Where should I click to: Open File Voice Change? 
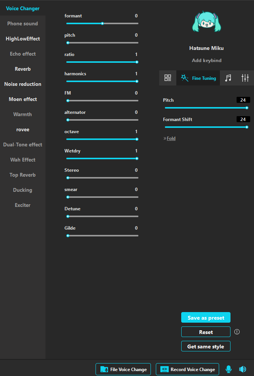[x=123, y=369]
